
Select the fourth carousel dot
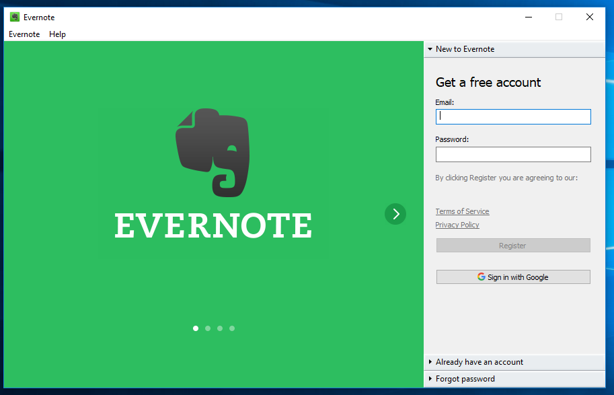pyautogui.click(x=232, y=328)
